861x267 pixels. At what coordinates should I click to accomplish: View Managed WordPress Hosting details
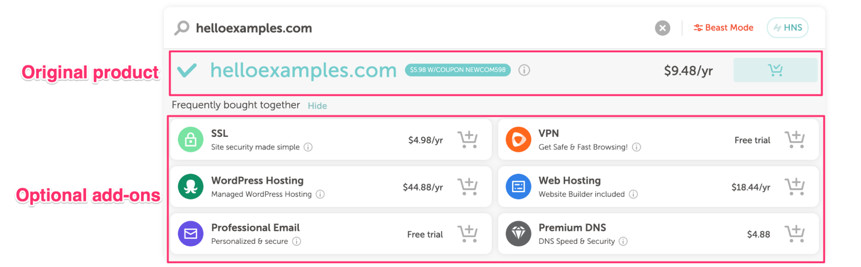tap(320, 194)
